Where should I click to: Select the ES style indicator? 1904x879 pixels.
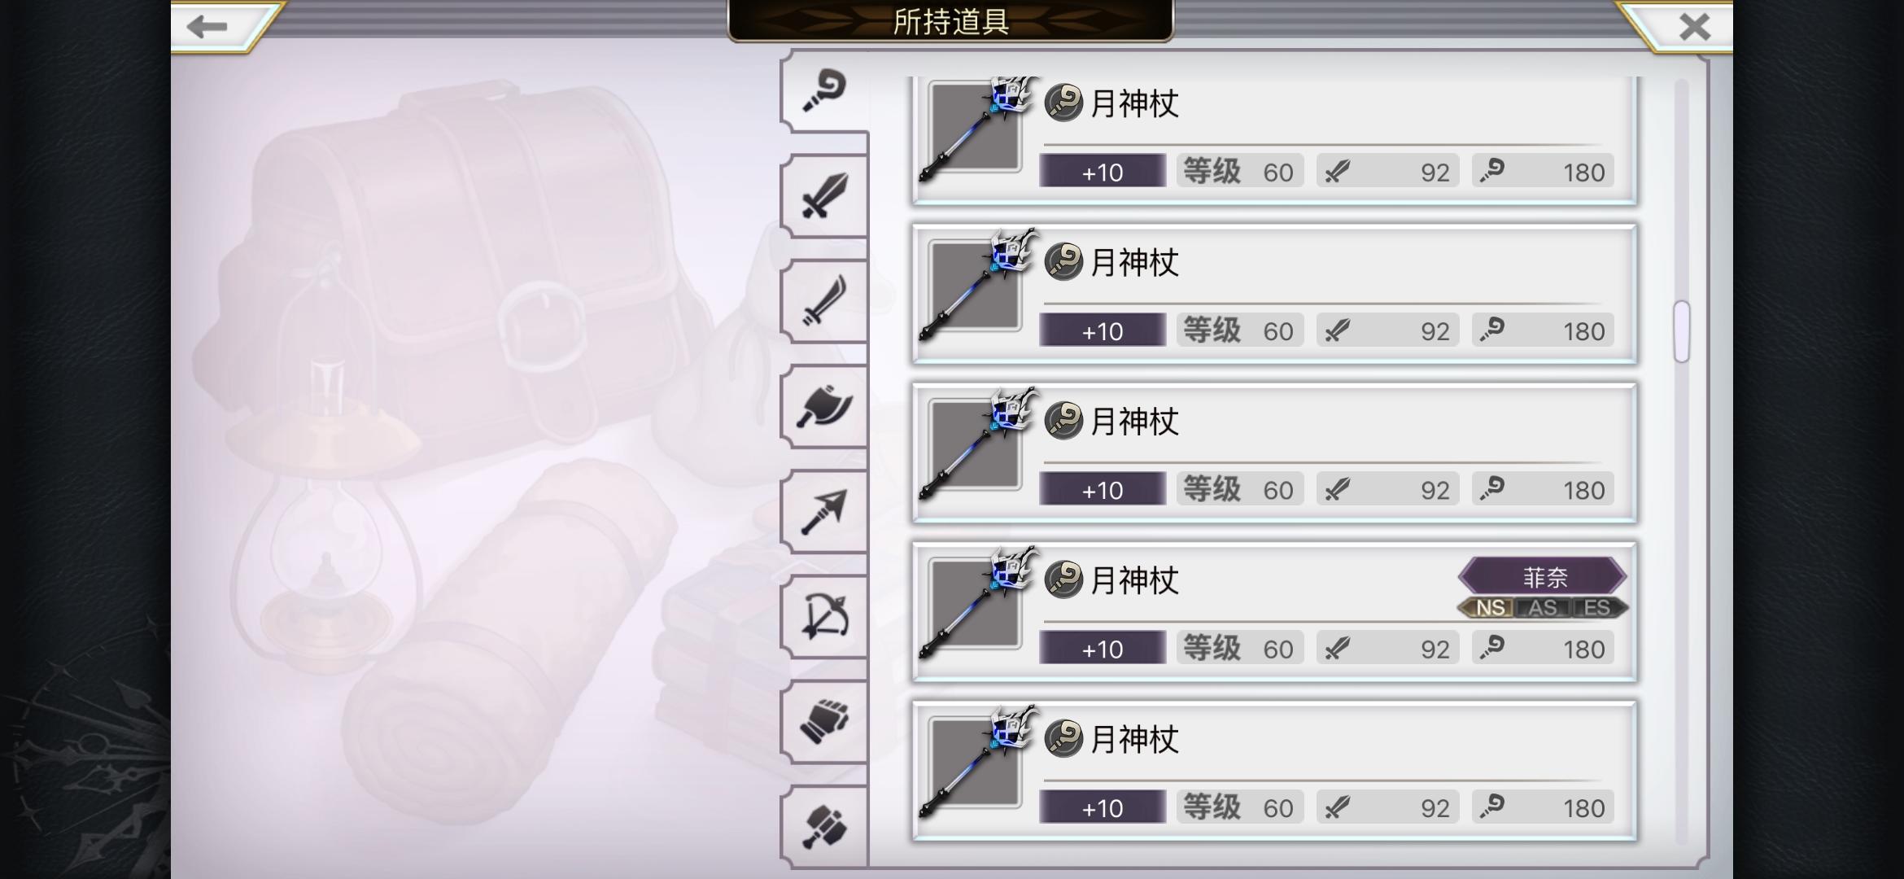pyautogui.click(x=1598, y=608)
